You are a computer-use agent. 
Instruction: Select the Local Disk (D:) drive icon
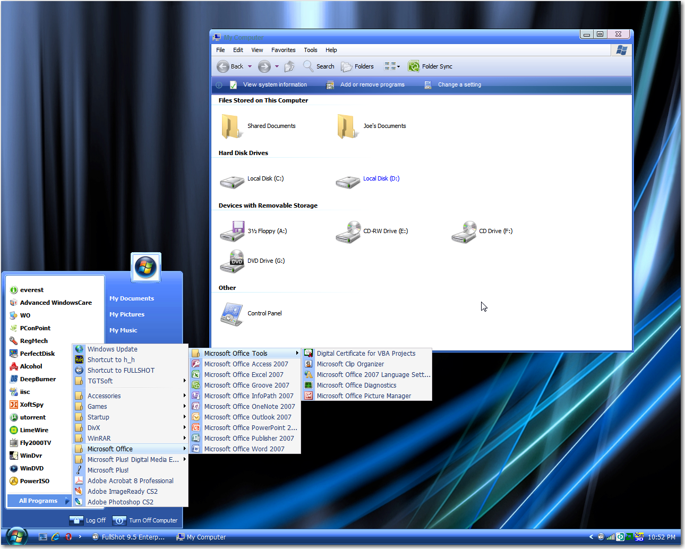tap(348, 182)
